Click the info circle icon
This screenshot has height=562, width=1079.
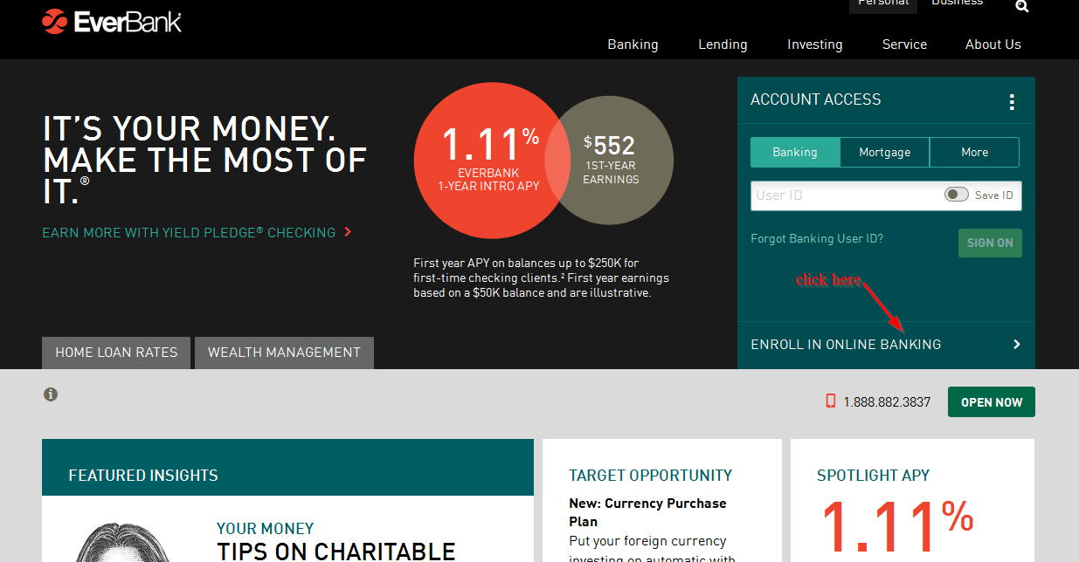coord(51,394)
